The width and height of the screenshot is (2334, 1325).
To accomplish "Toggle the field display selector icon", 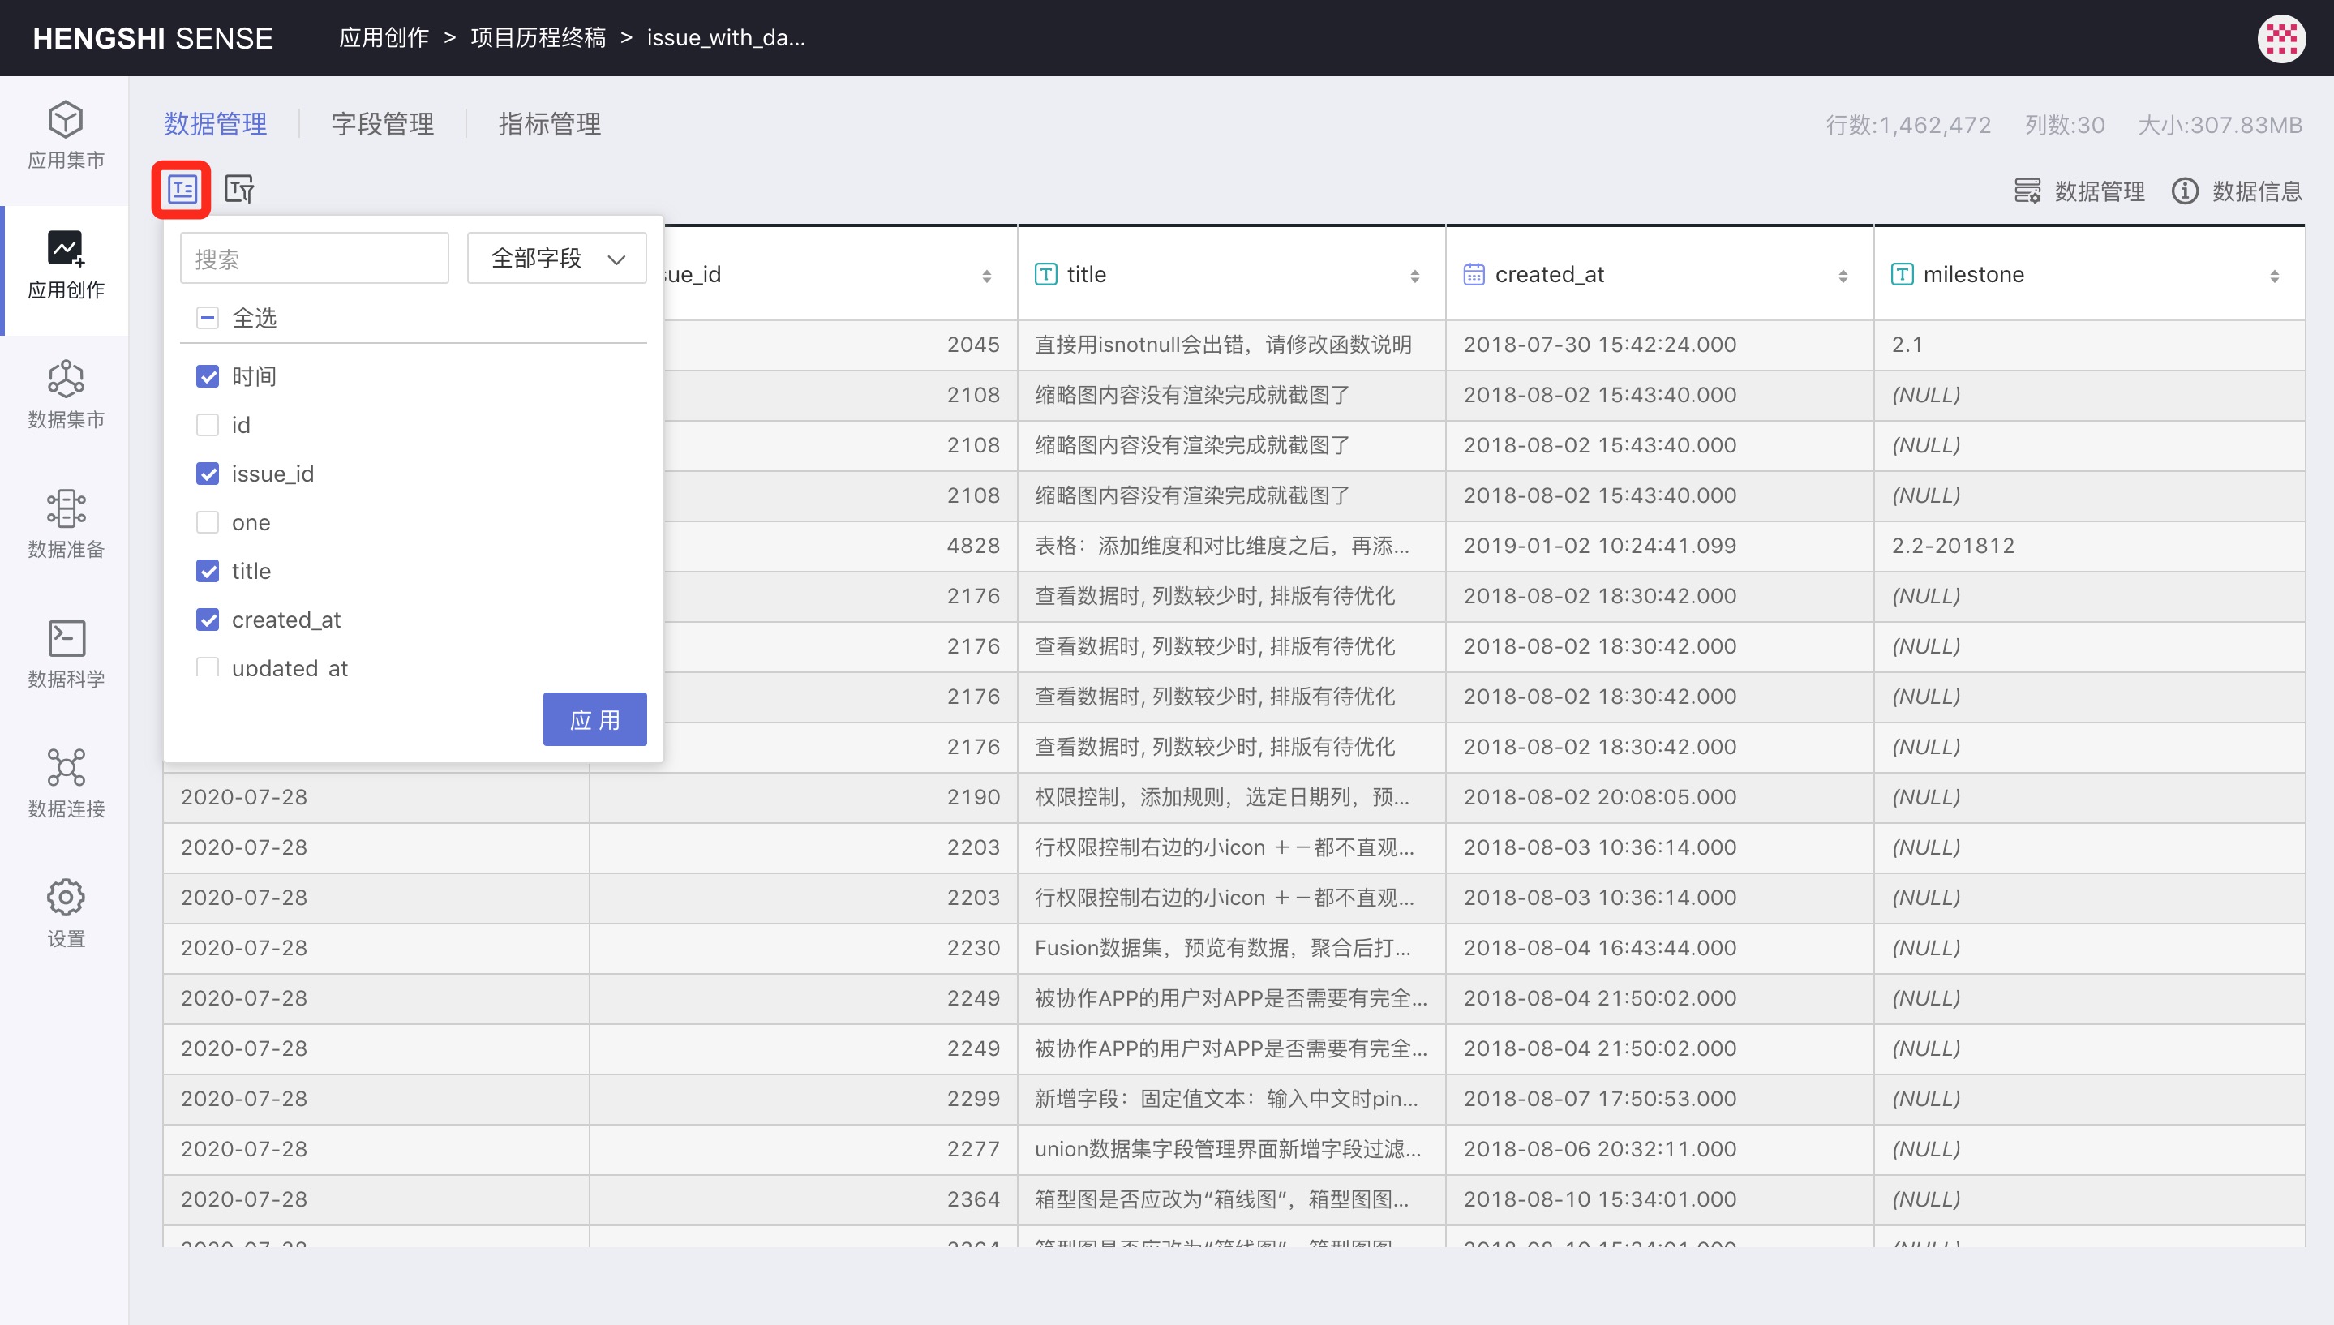I will (x=182, y=189).
